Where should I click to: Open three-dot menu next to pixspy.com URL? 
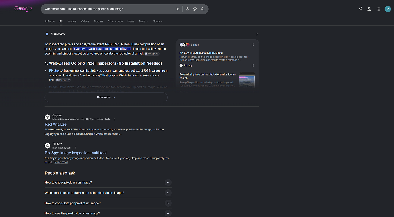(x=75, y=148)
